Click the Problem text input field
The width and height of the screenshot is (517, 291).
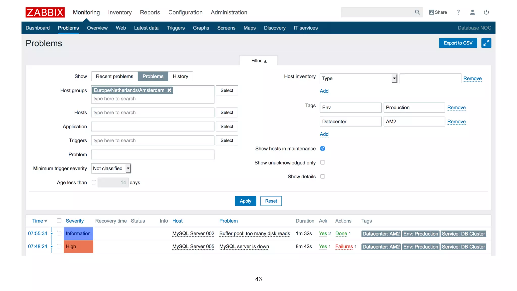(x=152, y=155)
